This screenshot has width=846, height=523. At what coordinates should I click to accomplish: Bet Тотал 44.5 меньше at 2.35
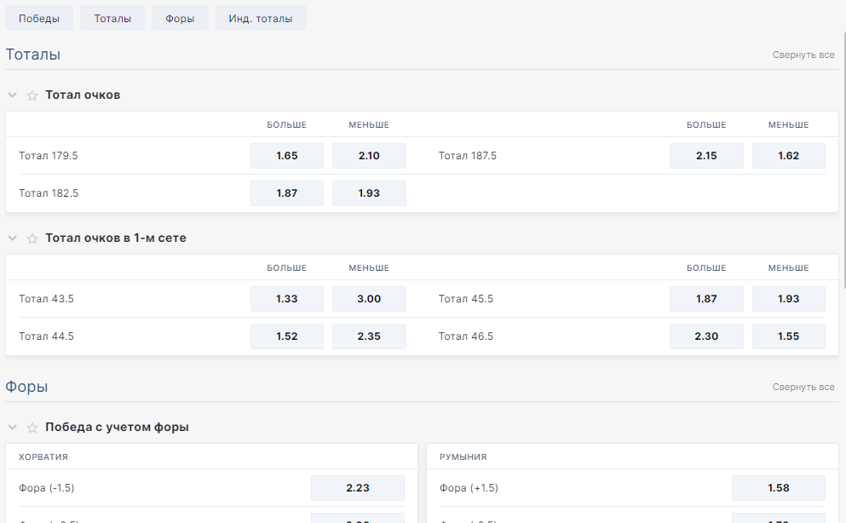pos(369,336)
